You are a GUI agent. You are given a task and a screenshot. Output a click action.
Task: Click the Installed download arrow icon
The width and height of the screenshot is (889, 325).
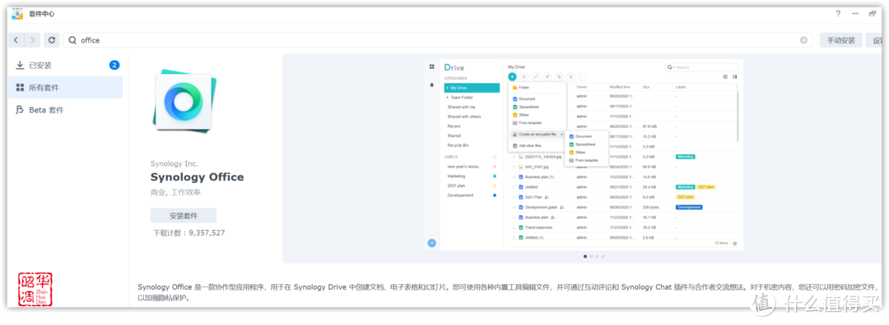click(x=20, y=65)
